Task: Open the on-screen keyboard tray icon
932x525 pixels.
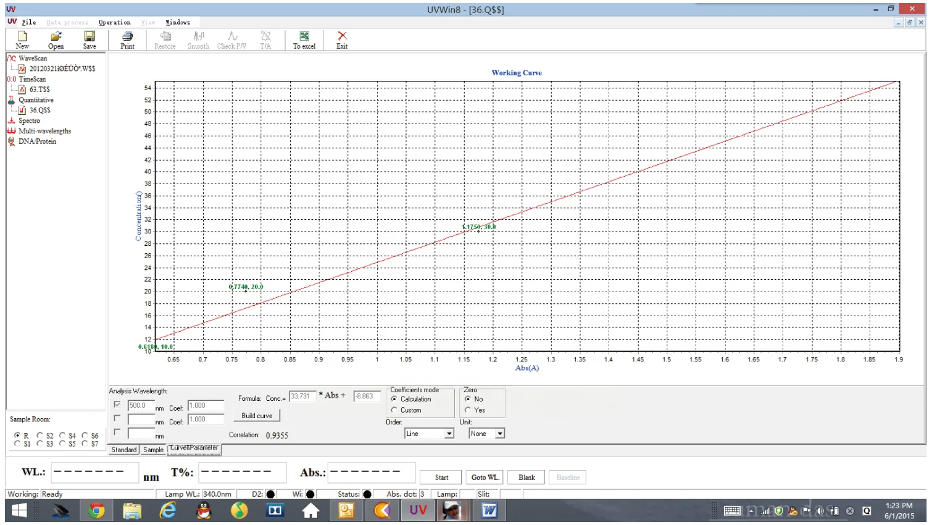Action: pos(732,511)
